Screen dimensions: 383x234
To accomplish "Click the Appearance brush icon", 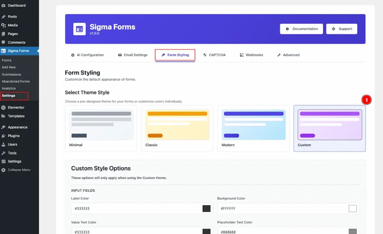I will click(3, 127).
